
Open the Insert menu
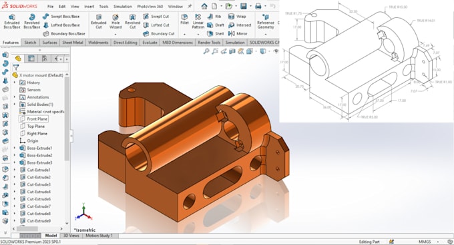pyautogui.click(x=89, y=7)
